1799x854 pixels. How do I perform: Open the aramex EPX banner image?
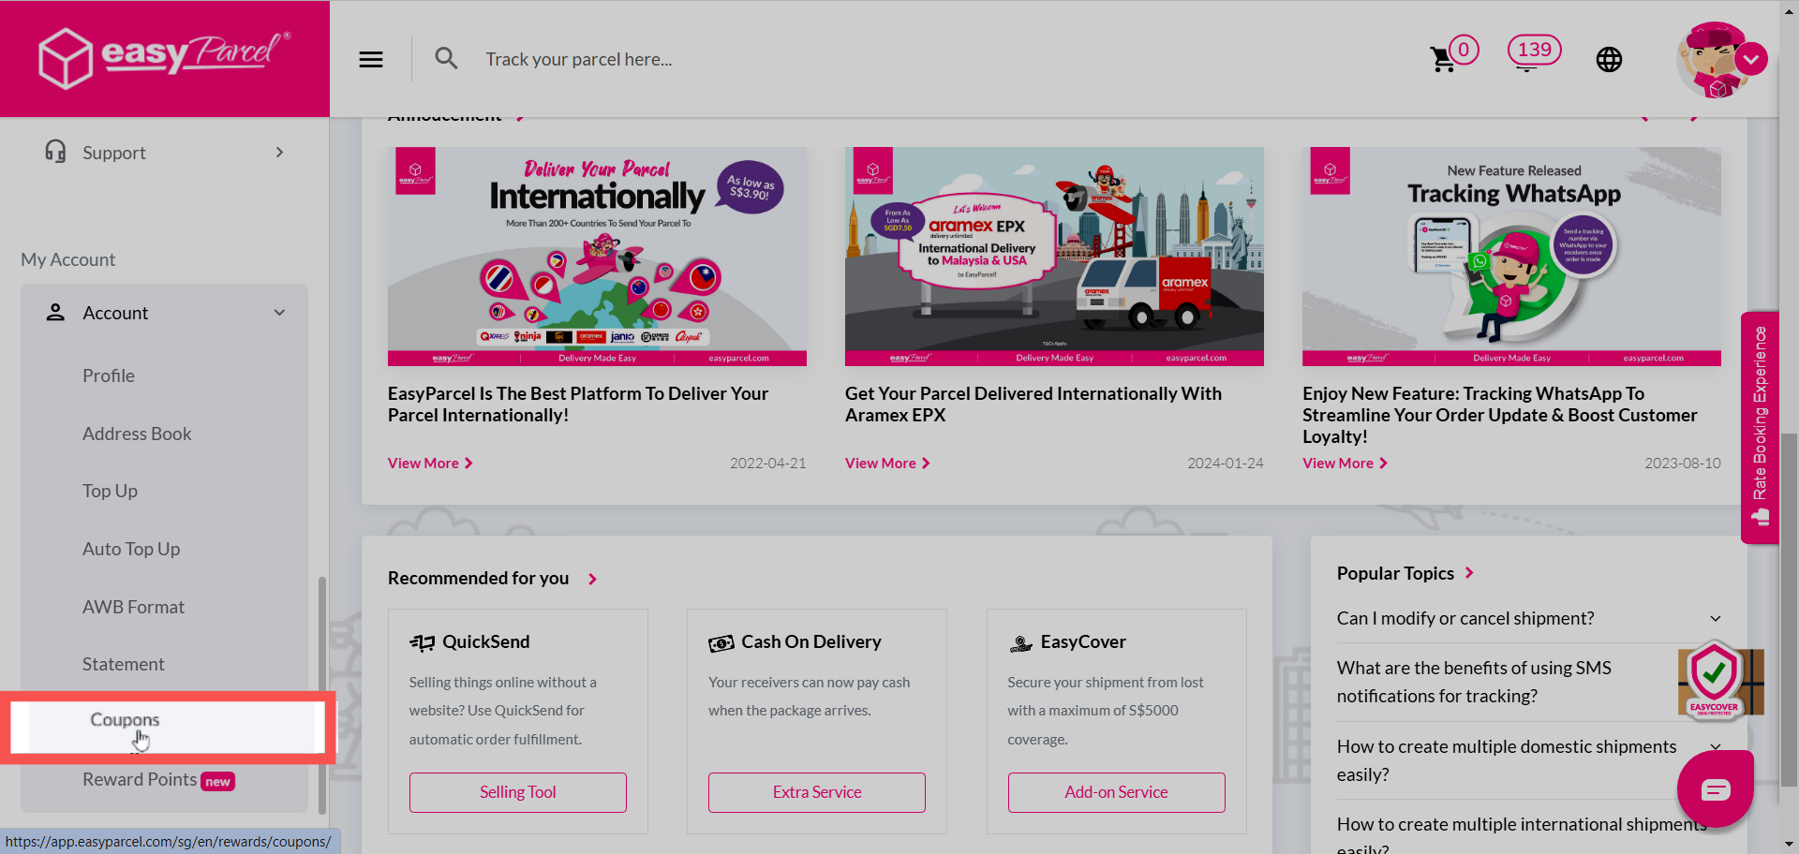[x=1054, y=256]
